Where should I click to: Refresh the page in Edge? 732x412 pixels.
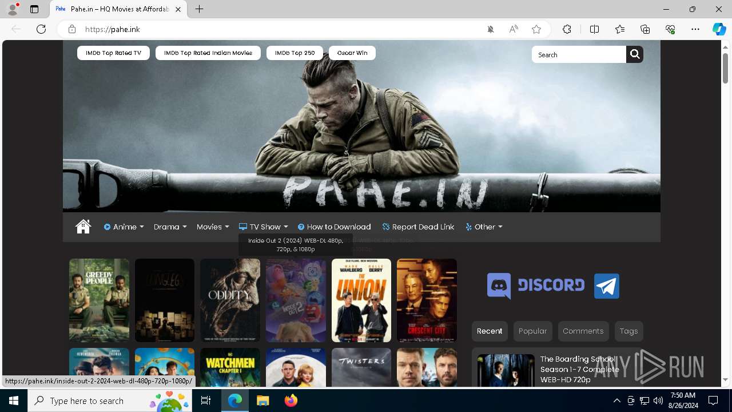click(41, 29)
